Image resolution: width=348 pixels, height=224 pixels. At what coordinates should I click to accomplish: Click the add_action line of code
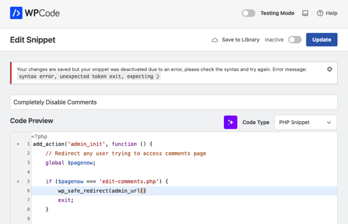(92, 144)
